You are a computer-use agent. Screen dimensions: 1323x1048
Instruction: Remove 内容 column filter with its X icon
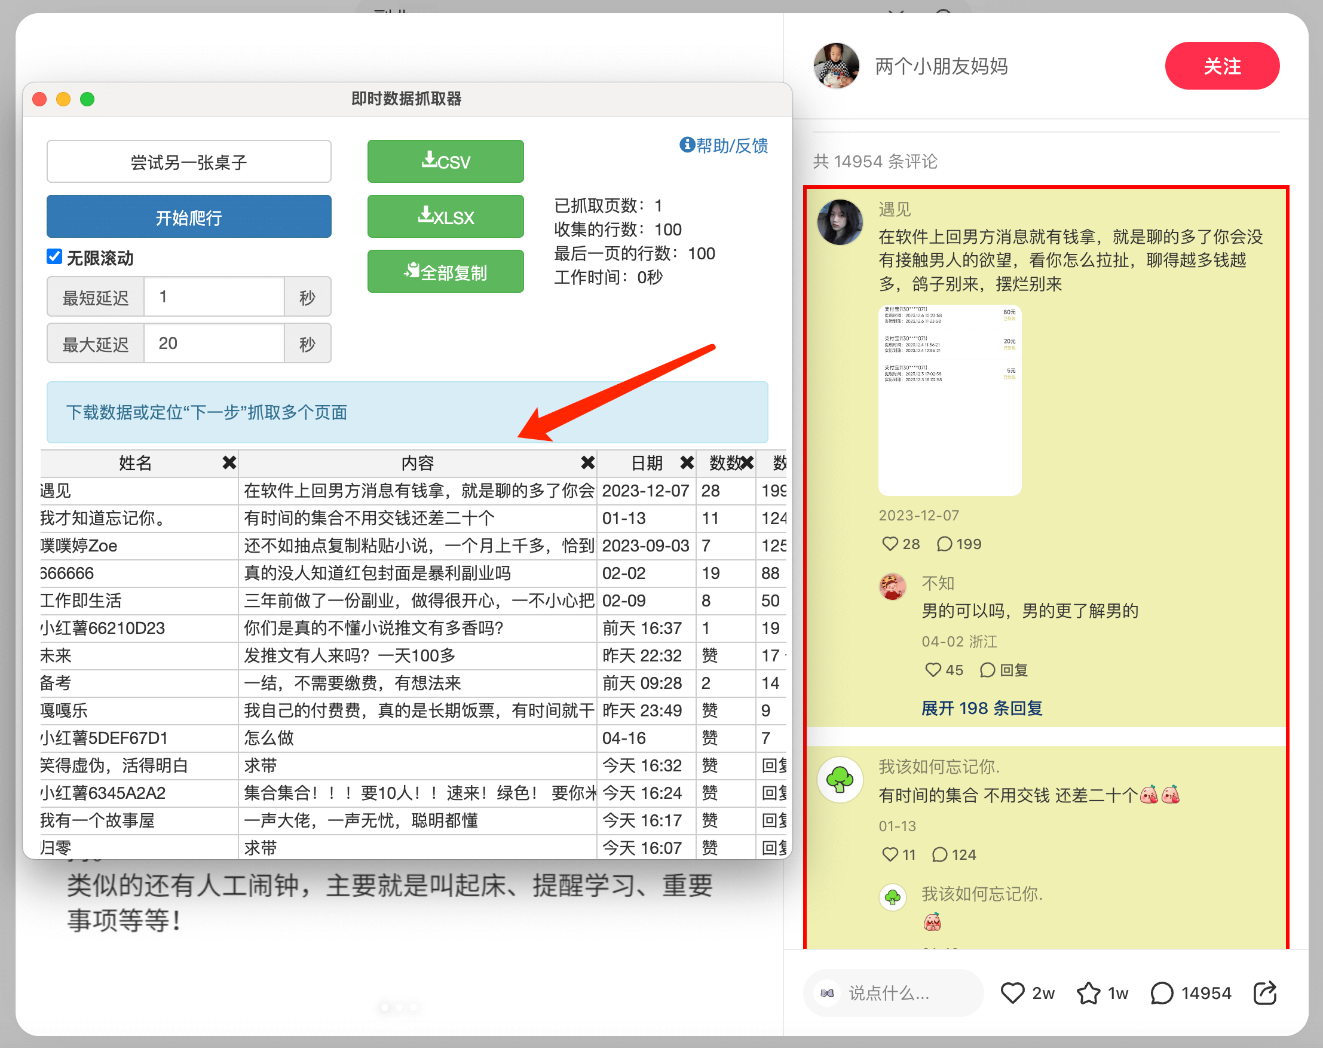pyautogui.click(x=587, y=463)
